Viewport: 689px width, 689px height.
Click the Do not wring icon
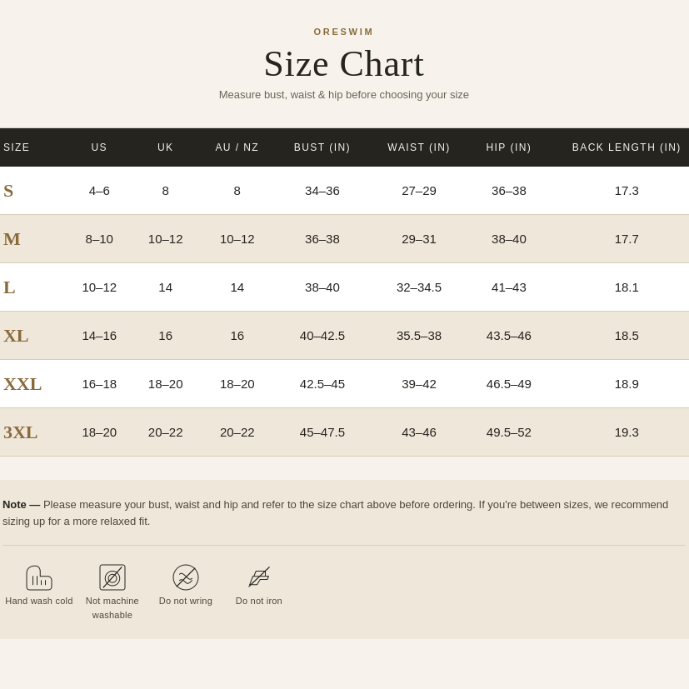click(186, 577)
